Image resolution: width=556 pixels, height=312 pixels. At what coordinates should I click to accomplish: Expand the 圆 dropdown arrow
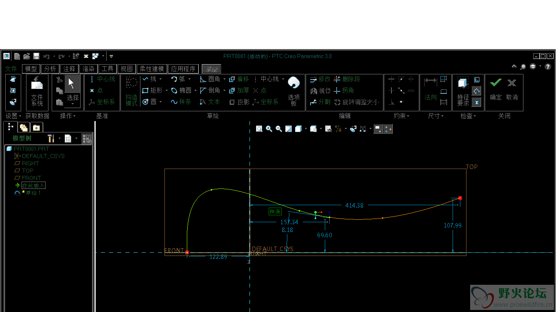pyautogui.click(x=161, y=102)
